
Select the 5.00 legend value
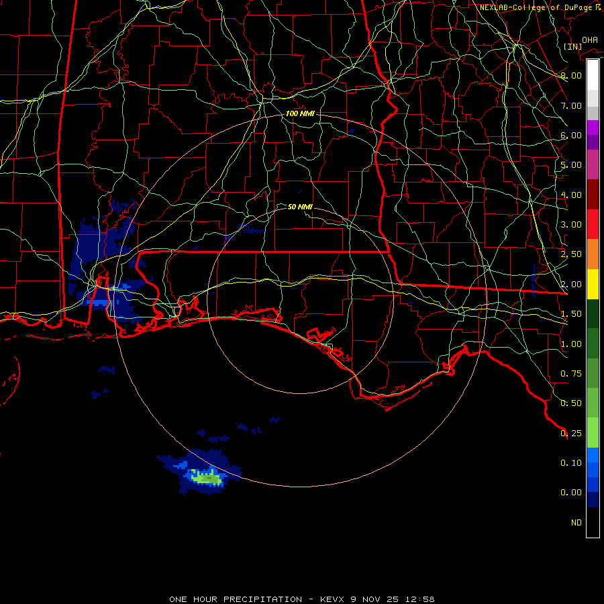point(571,165)
